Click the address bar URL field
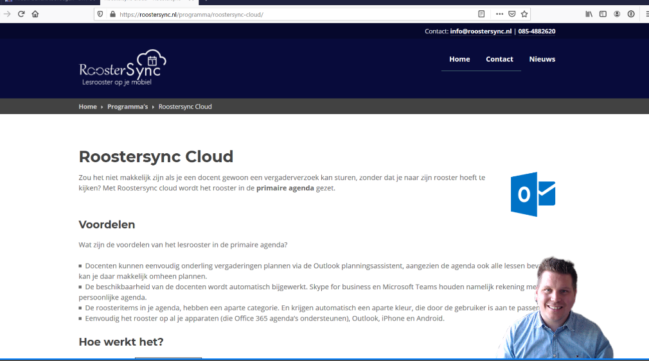 tap(289, 14)
